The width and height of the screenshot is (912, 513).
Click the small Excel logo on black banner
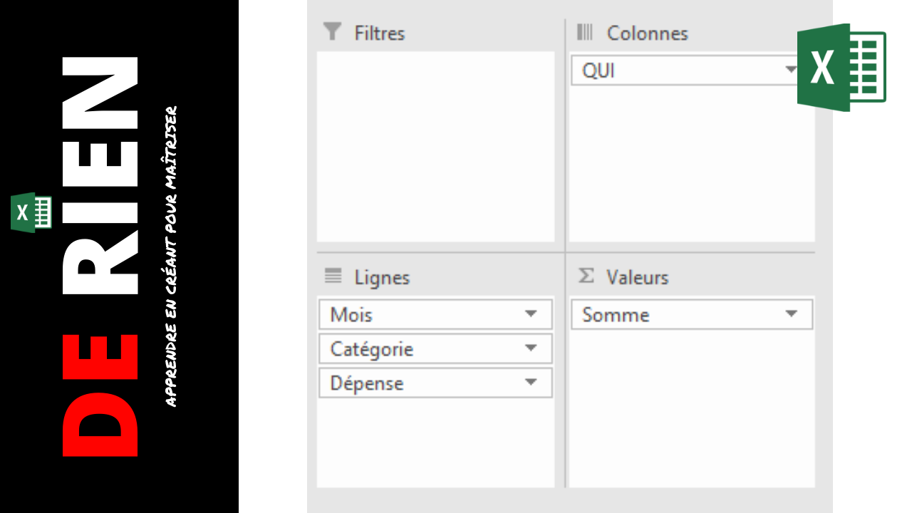pos(31,212)
